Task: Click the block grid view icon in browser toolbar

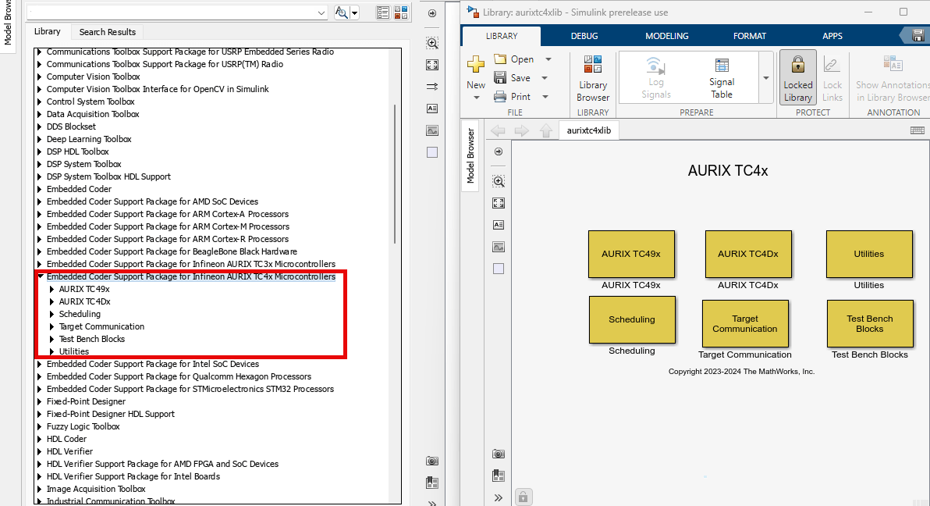Action: [x=402, y=12]
